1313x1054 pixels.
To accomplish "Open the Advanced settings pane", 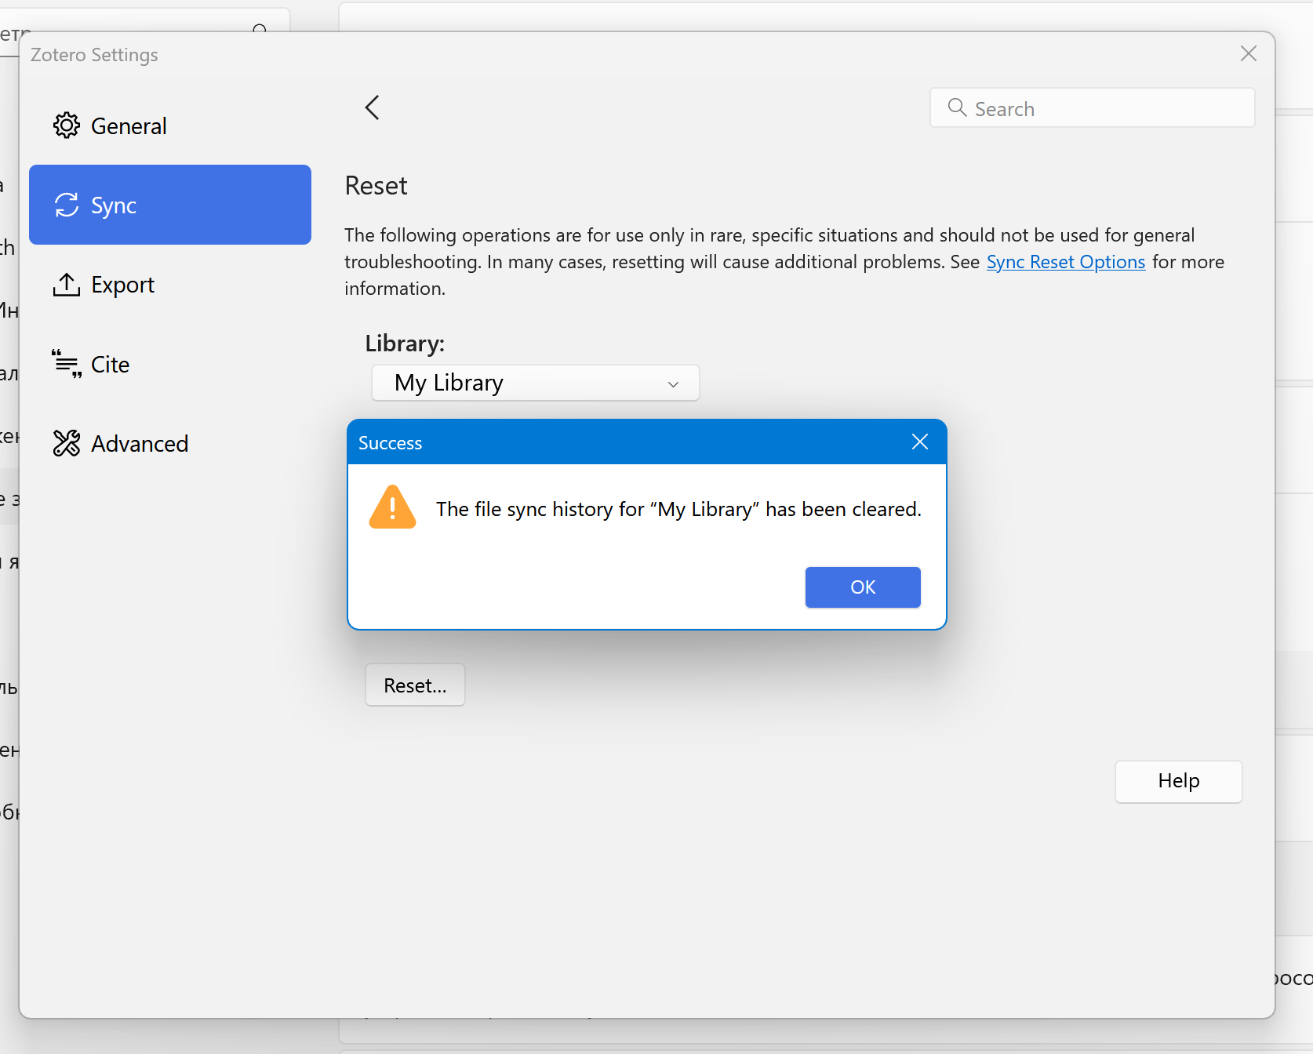I will coord(170,443).
